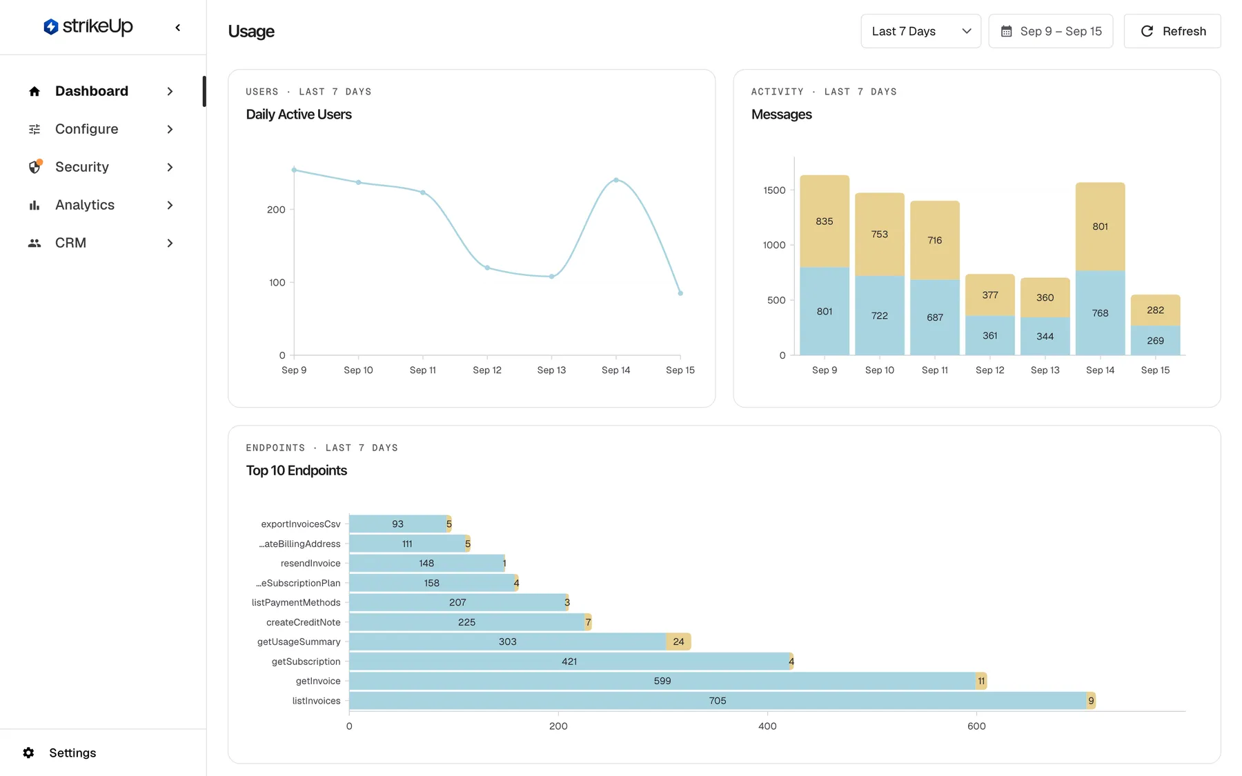
Task: Click the resendInvoice bar showing 148
Action: coord(426,564)
